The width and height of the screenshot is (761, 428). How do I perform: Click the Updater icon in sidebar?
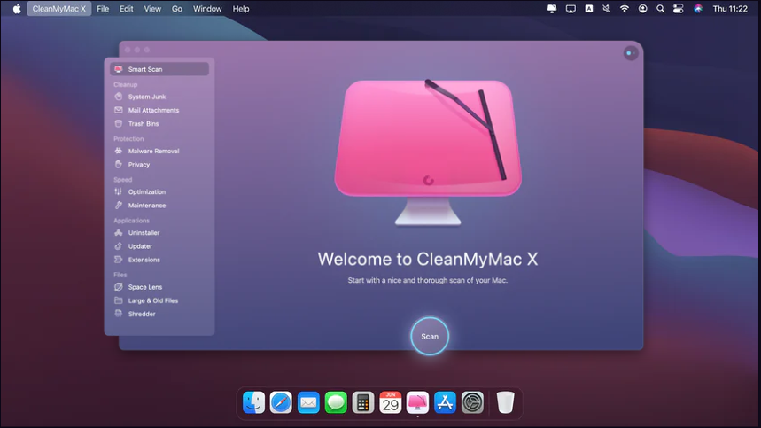tap(119, 246)
